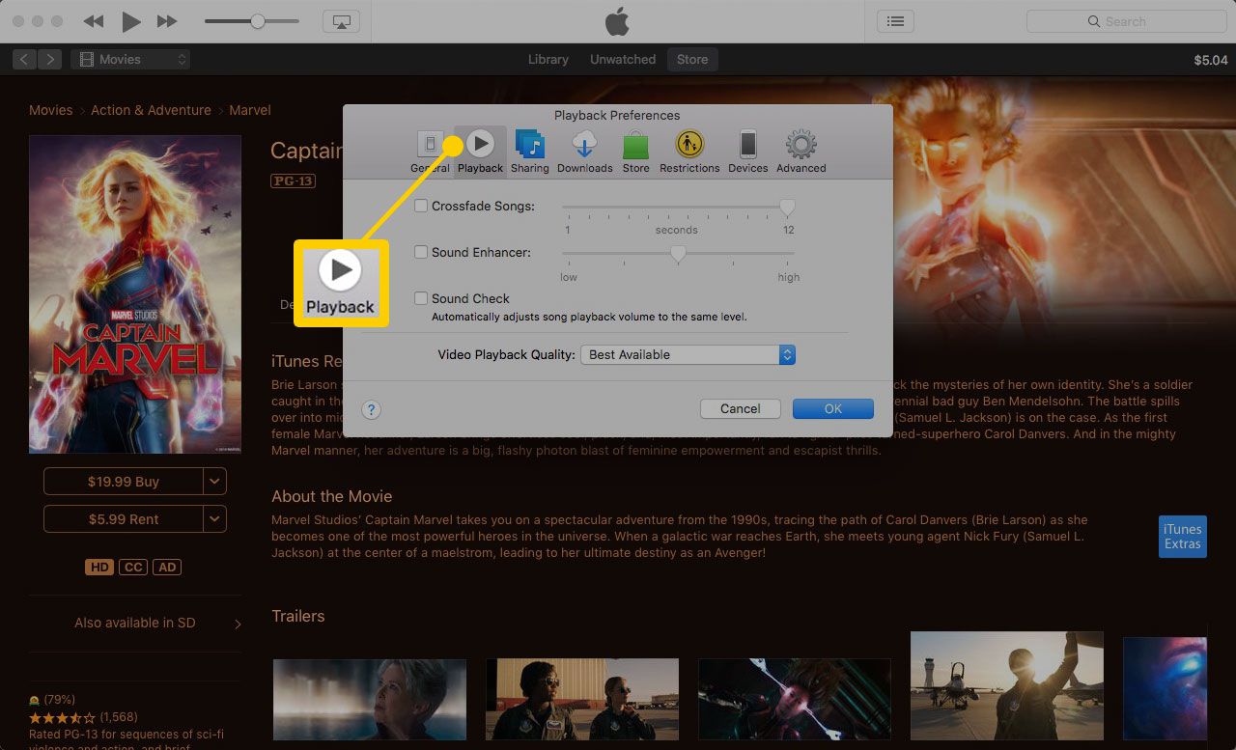Click the PG-13 rating badge
This screenshot has width=1236, height=750.
pos(293,181)
